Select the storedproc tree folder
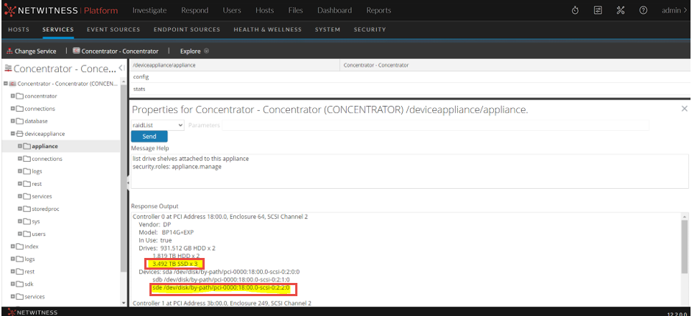 (x=46, y=209)
